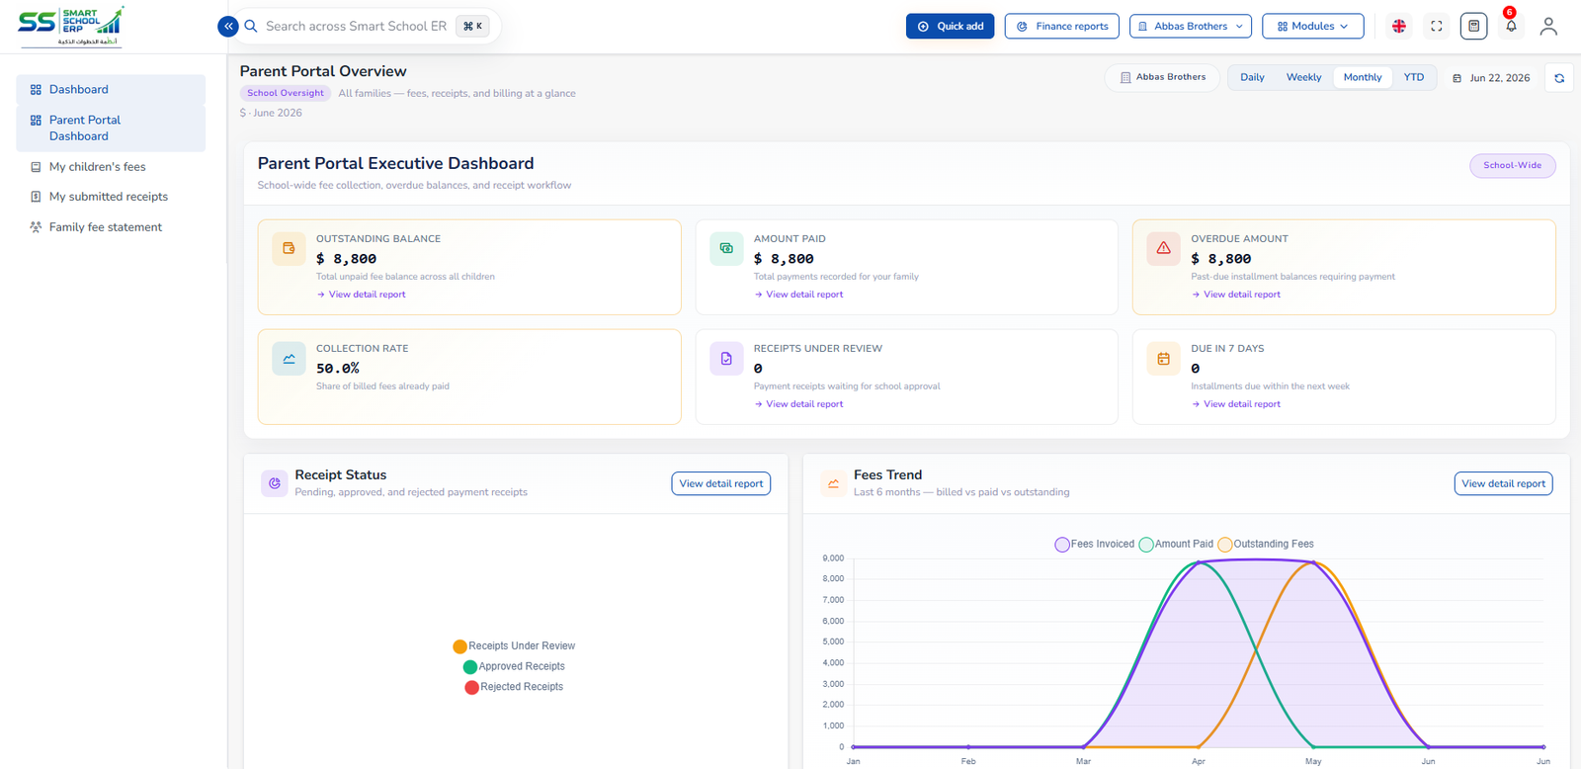Viewport: 1581px width, 769px height.
Task: Switch to the Weekly period tab
Action: coord(1303,77)
